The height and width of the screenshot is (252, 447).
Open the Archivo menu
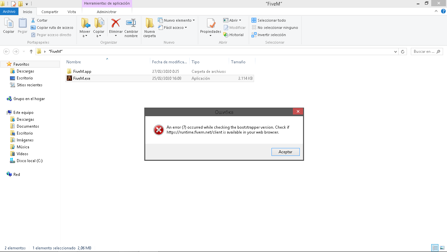pos(9,11)
